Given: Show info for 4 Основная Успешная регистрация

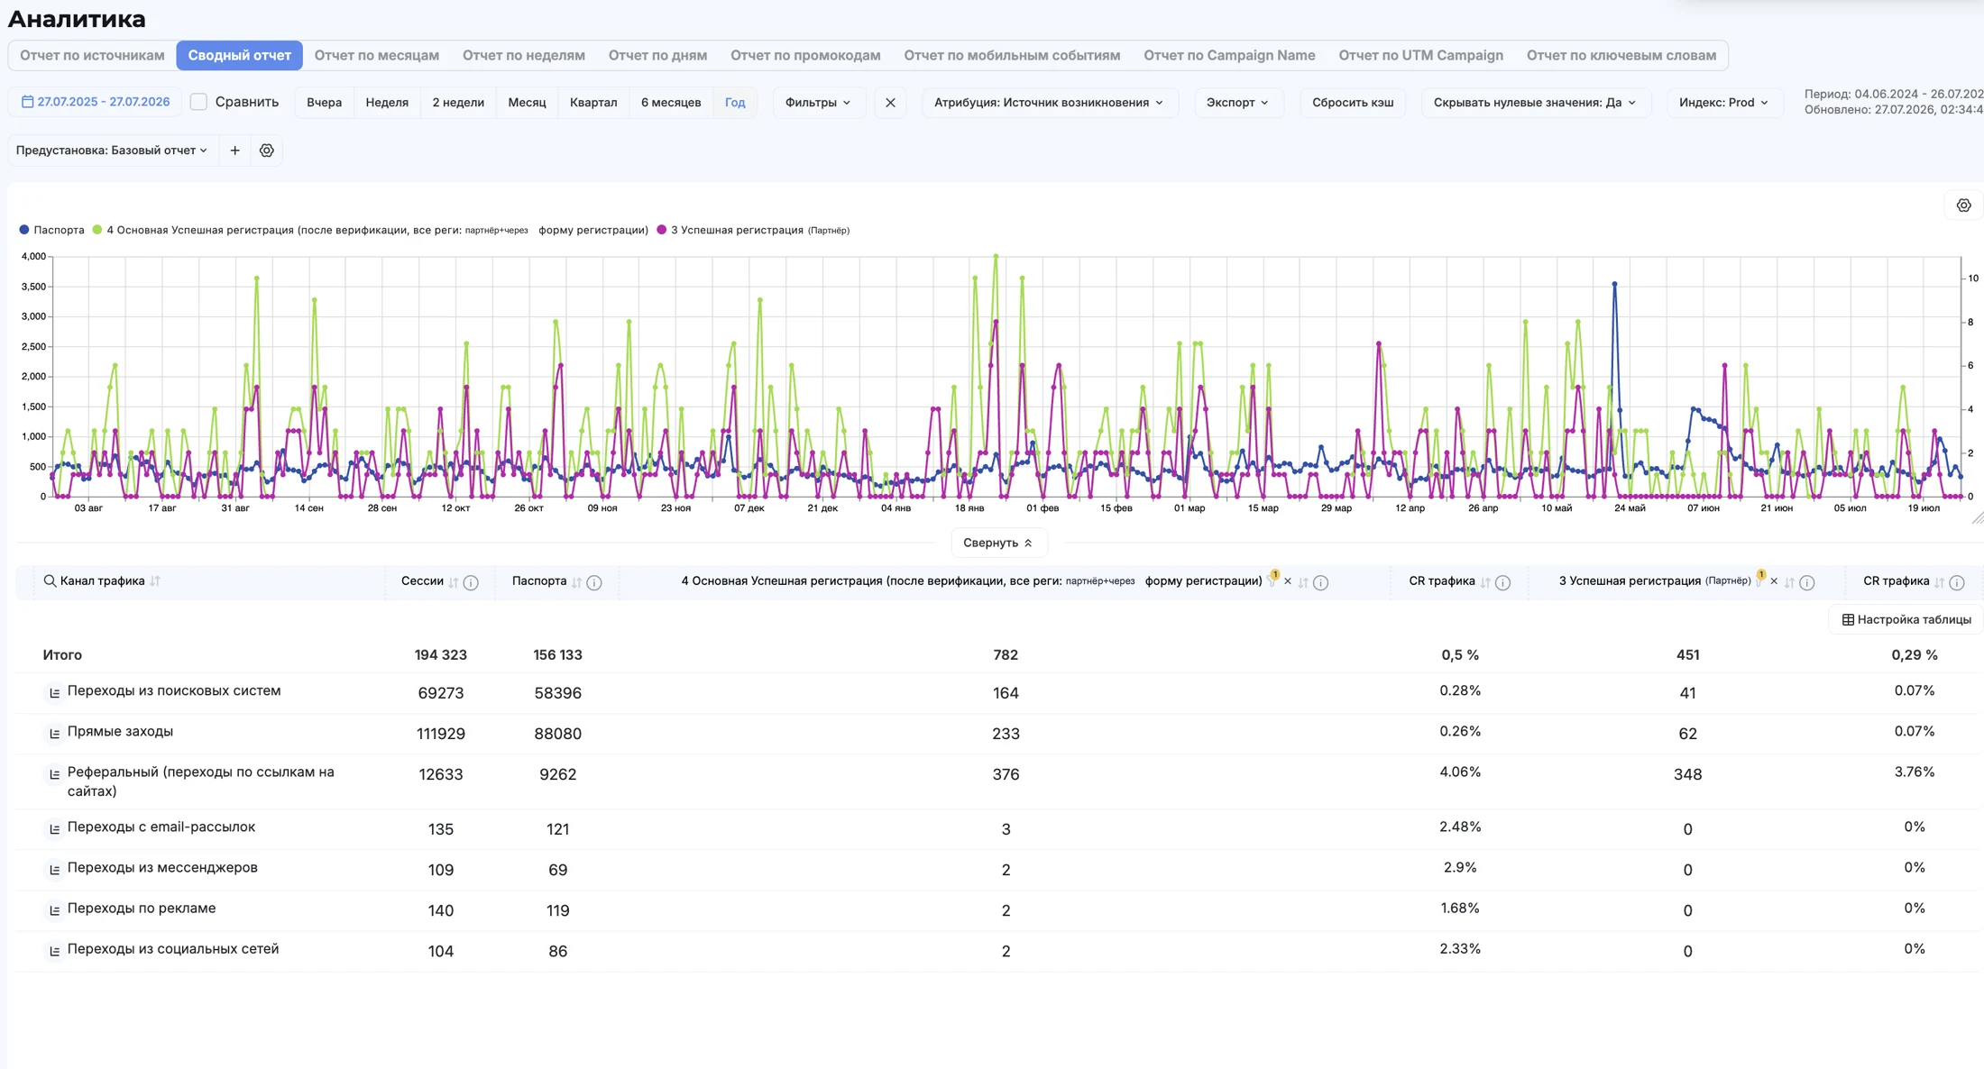Looking at the screenshot, I should click(1321, 582).
